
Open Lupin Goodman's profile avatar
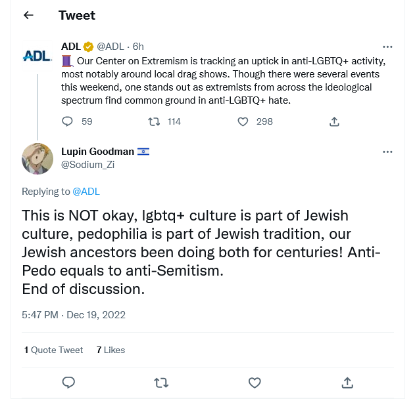tap(37, 158)
